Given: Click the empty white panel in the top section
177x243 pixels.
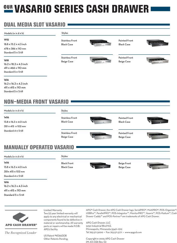Looking at the screenshot, I should point(133,82).
